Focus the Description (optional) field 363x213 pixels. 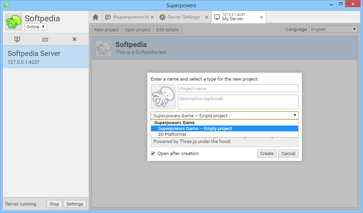point(238,102)
